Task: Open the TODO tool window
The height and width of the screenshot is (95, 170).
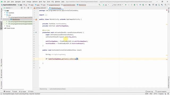Action: (31, 92)
